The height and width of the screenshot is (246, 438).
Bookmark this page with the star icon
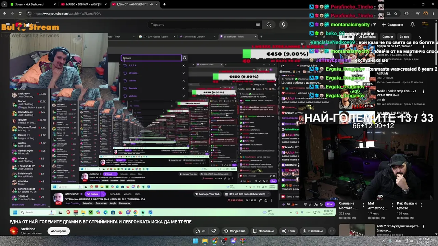click(396, 14)
